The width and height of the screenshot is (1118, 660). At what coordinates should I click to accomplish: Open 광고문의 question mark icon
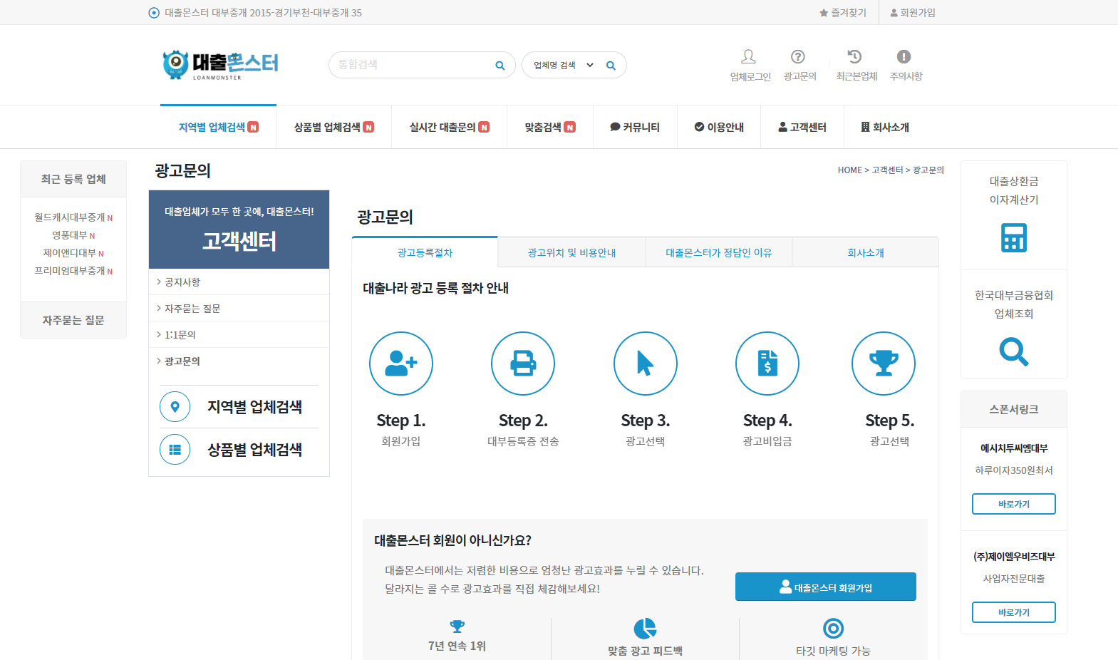tap(798, 56)
